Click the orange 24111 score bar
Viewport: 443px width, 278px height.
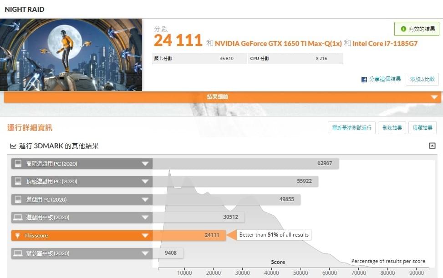(x=189, y=235)
